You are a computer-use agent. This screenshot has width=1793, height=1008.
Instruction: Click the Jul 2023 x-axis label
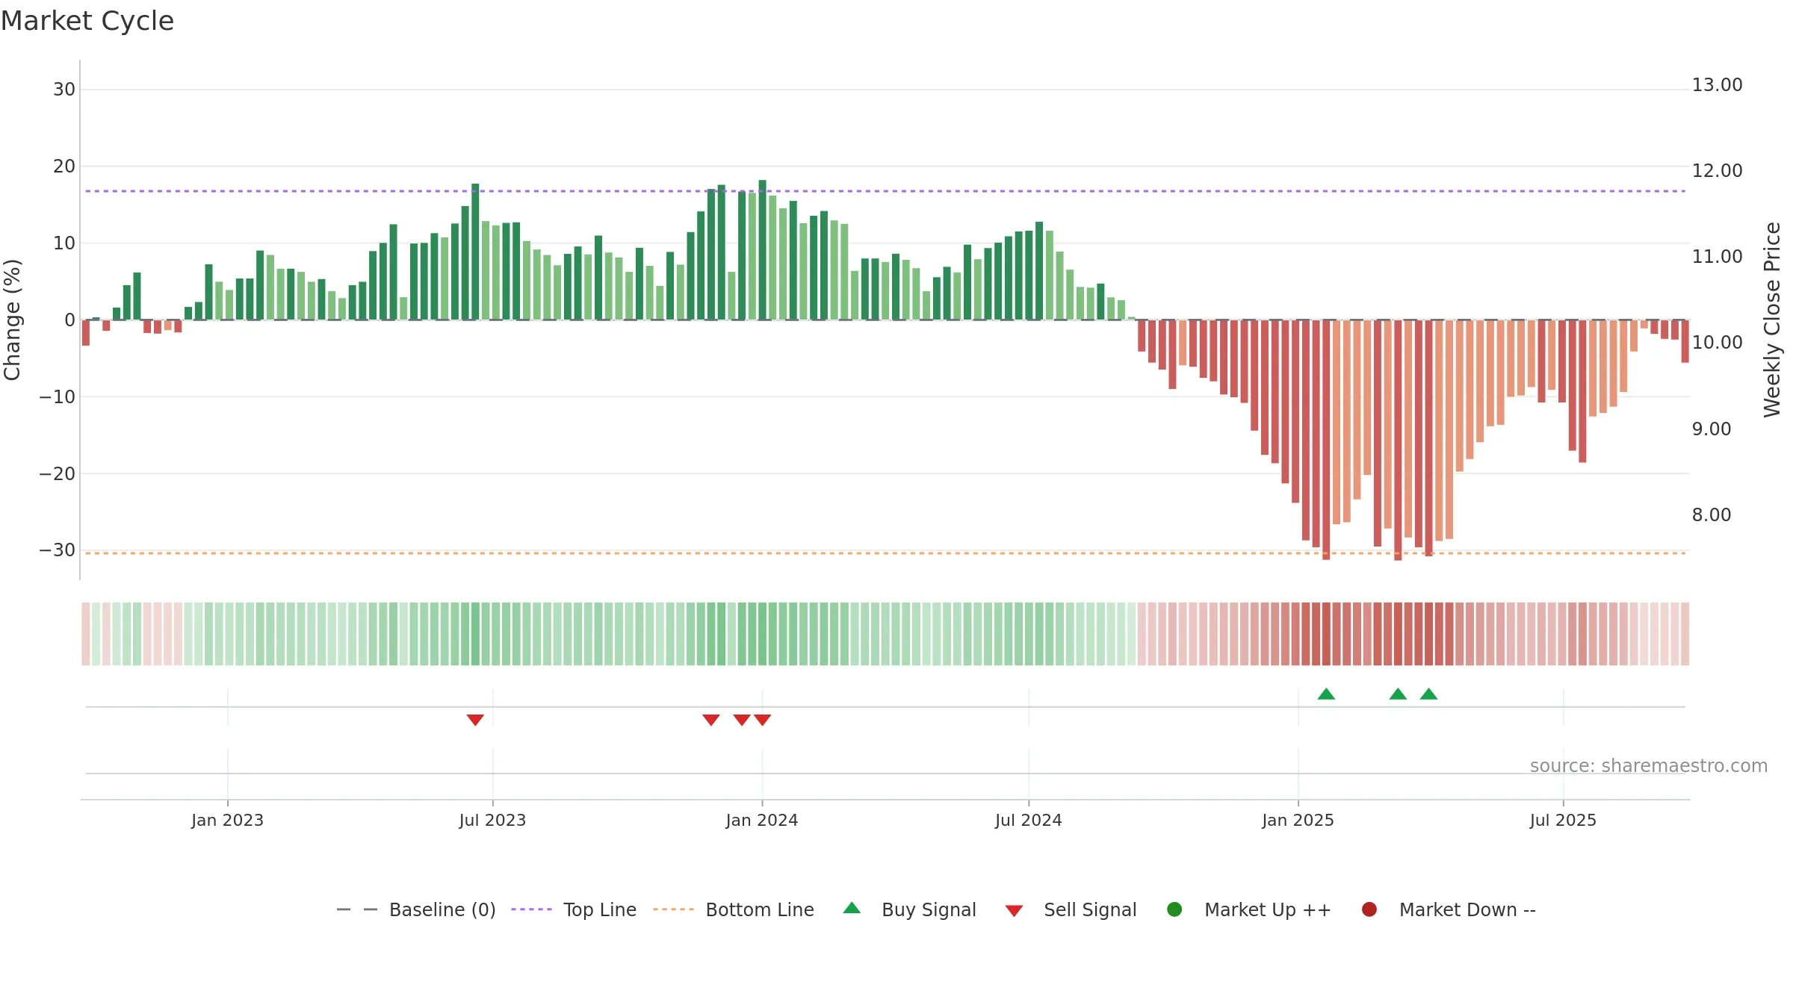coord(492,821)
